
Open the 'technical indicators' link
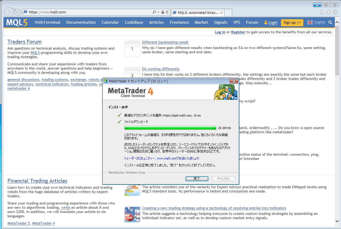point(52,84)
